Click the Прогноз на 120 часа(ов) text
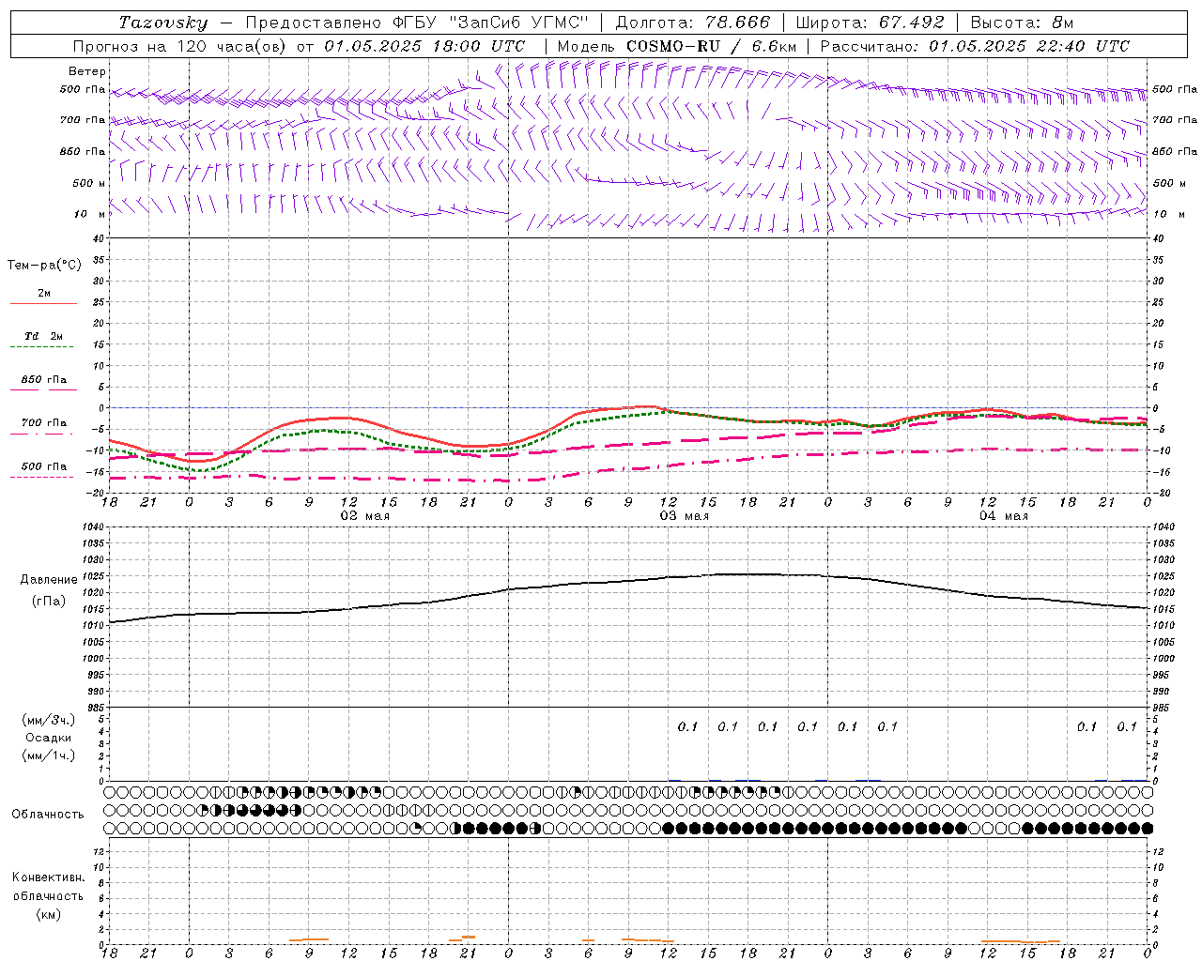This screenshot has width=1202, height=961. coord(180,46)
